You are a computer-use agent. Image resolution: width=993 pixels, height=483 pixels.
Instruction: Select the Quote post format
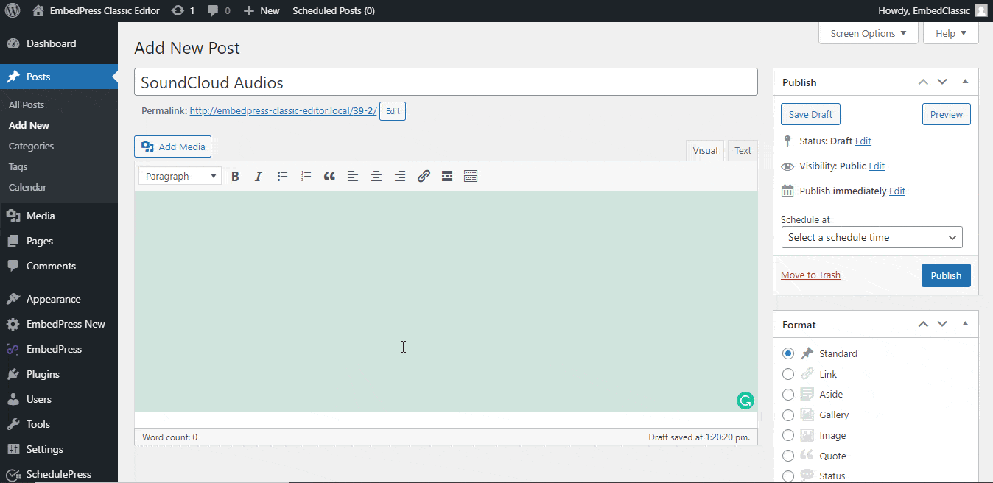point(788,456)
